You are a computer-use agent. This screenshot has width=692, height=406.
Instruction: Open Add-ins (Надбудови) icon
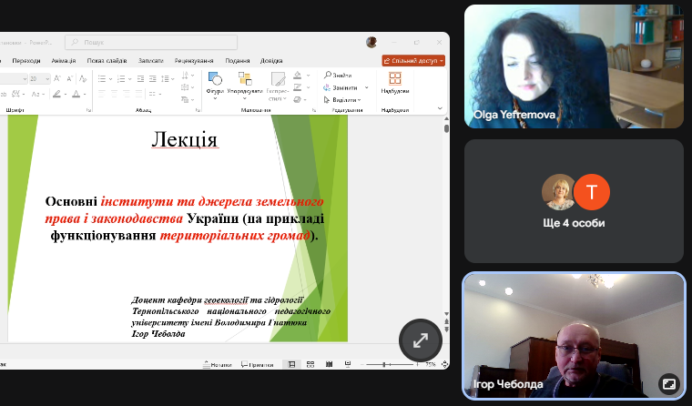(395, 83)
